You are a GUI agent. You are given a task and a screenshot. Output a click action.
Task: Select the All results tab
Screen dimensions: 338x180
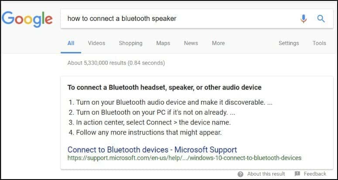coord(71,43)
